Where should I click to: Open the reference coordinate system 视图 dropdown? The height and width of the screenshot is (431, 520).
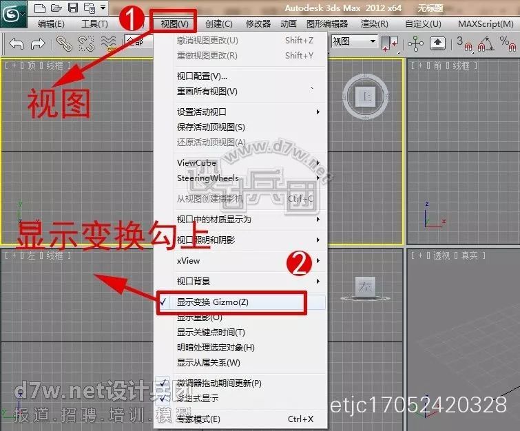pyautogui.click(x=354, y=42)
